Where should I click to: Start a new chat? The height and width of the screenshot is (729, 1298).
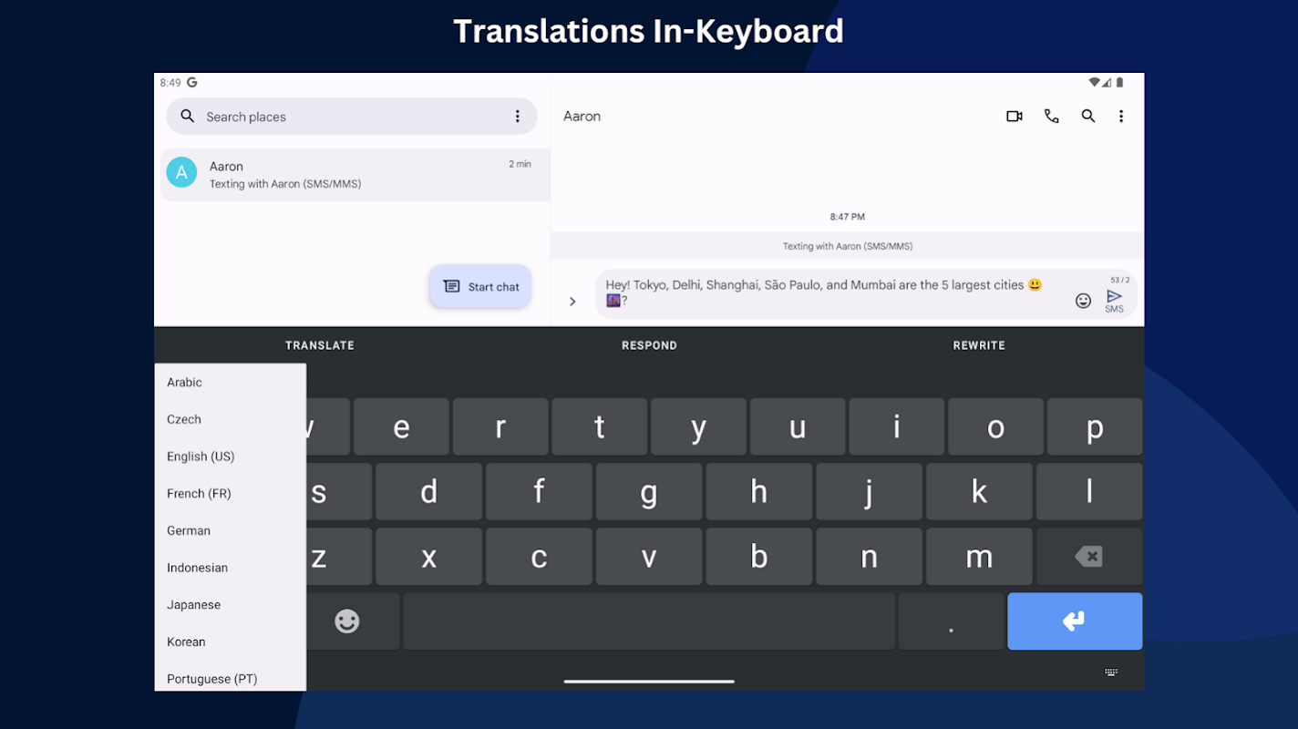[480, 286]
